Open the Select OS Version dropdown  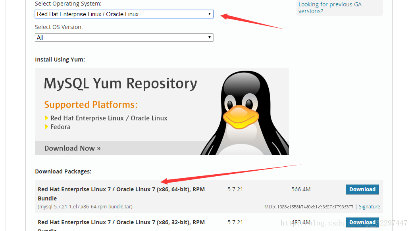(x=124, y=38)
